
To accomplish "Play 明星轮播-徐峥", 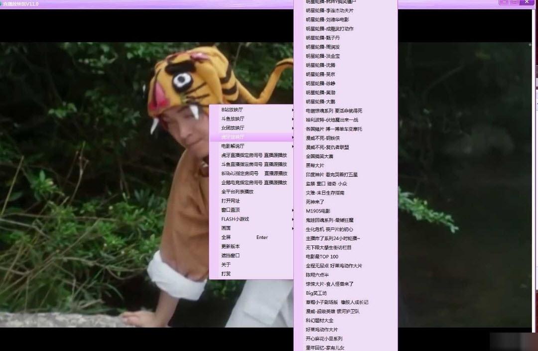I will [346, 83].
